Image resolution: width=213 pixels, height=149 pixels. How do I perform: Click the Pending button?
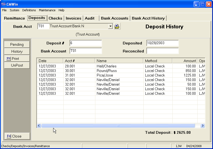click(17, 44)
